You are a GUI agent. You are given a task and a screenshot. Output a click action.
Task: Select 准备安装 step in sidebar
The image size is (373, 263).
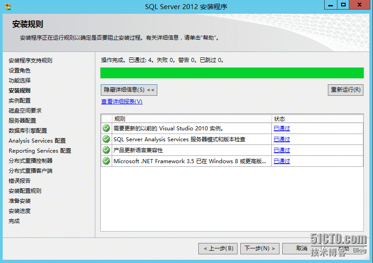point(20,201)
